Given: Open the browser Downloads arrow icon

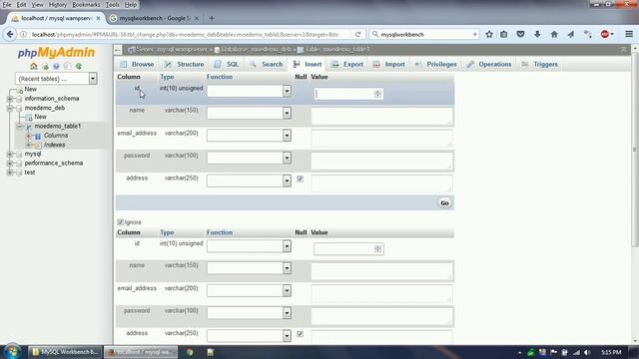Looking at the screenshot, I should 537,35.
